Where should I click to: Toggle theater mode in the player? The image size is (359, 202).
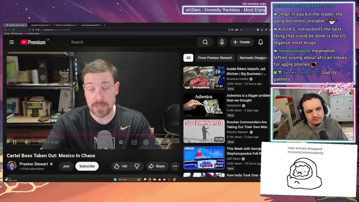[x=158, y=142]
